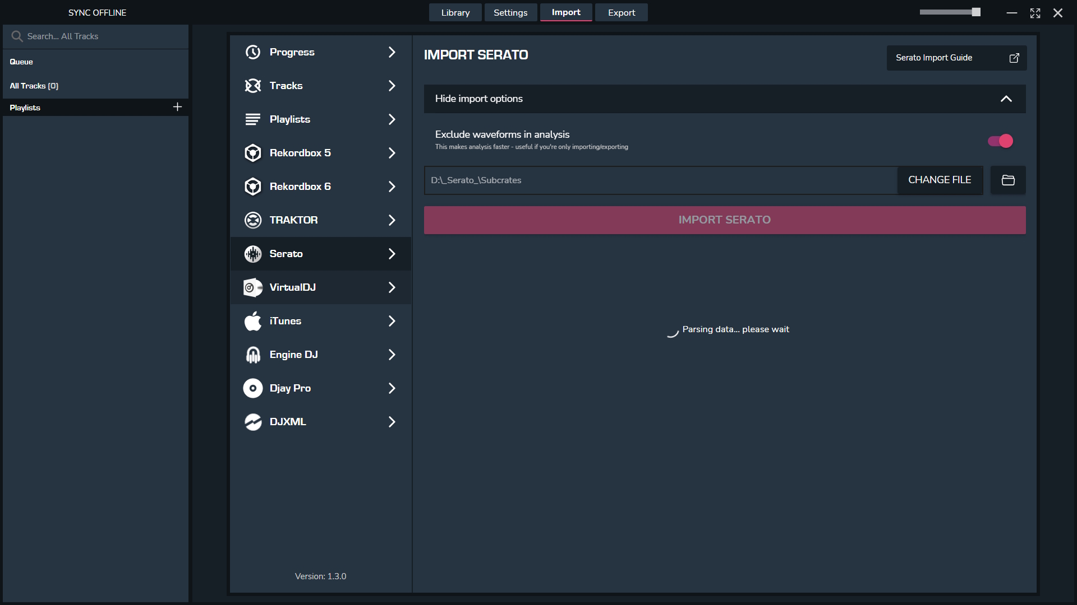Viewport: 1077px width, 605px height.
Task: Click the Engine DJ headphones icon
Action: 253,355
